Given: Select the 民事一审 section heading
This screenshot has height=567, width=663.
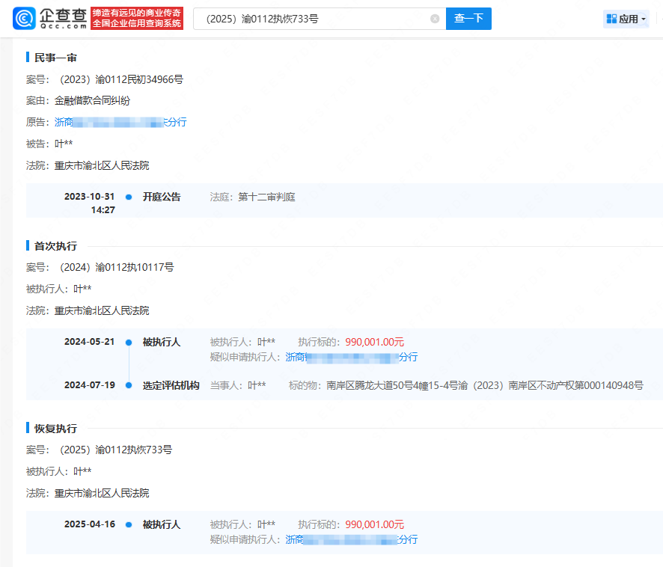Looking at the screenshot, I should (x=55, y=58).
